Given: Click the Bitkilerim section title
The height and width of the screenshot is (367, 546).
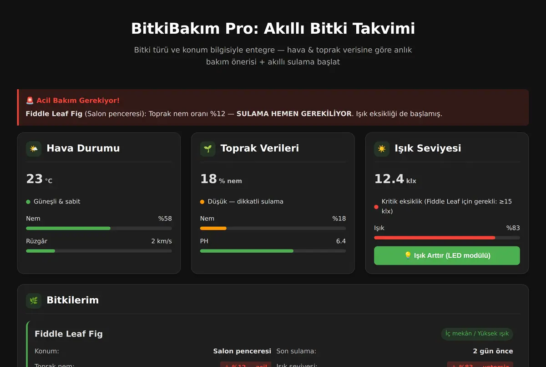Looking at the screenshot, I should 72,300.
